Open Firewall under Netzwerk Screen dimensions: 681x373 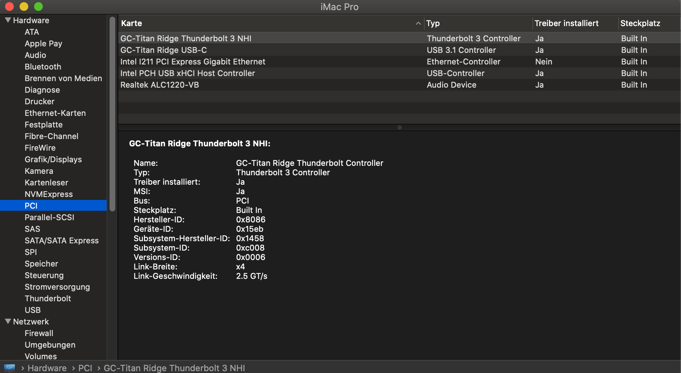click(x=39, y=333)
